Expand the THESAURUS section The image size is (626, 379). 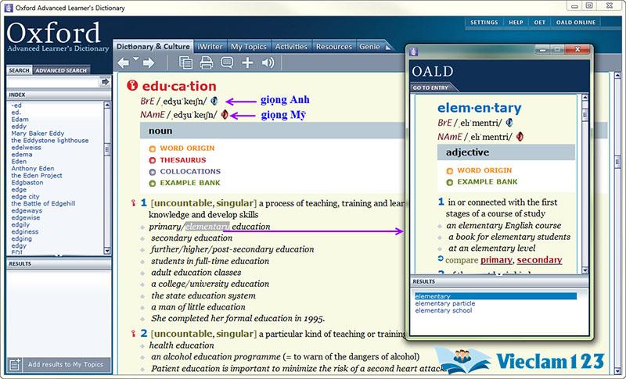pos(182,159)
